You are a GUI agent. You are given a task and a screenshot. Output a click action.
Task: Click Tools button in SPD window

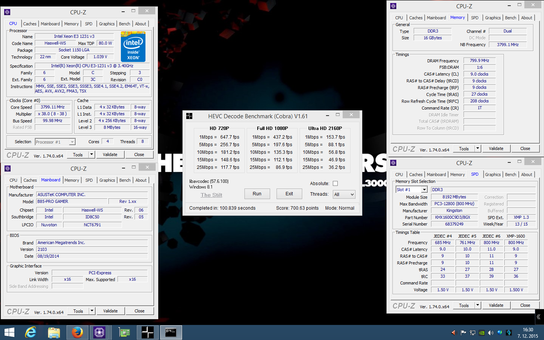(x=464, y=305)
